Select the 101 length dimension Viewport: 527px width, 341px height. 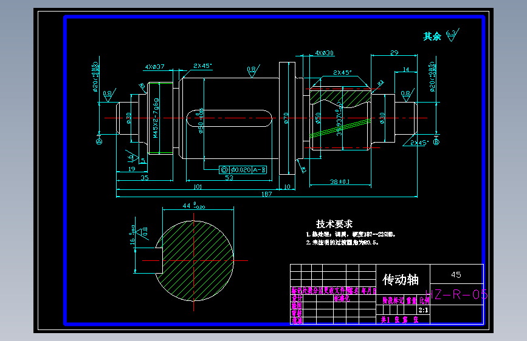coord(198,187)
